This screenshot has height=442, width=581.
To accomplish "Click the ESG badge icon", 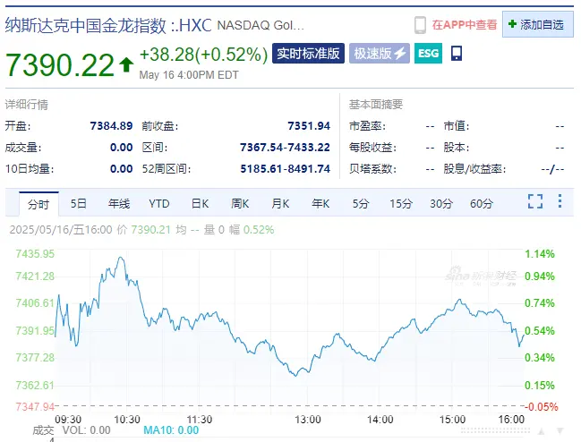I will coord(429,54).
